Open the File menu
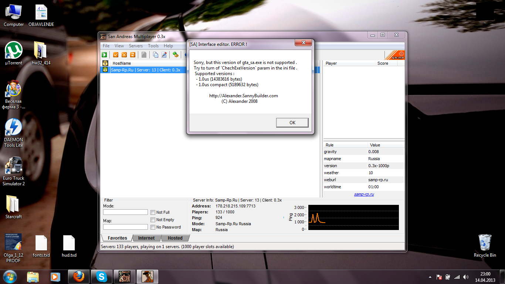This screenshot has width=505, height=284. tap(106, 46)
